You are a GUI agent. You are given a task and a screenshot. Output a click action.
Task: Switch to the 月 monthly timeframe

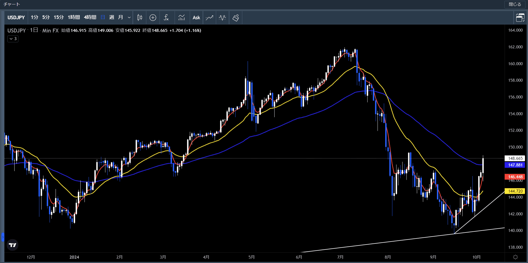[120, 17]
